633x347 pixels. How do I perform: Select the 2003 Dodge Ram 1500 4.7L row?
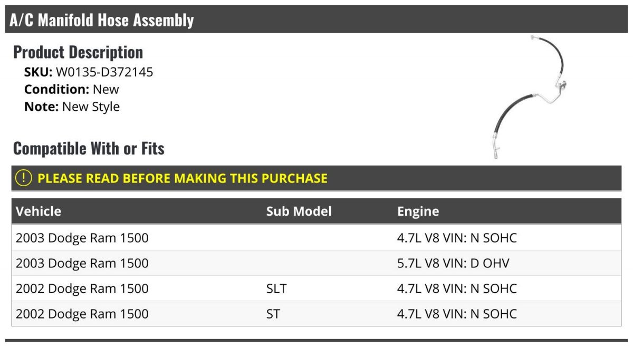(x=316, y=238)
